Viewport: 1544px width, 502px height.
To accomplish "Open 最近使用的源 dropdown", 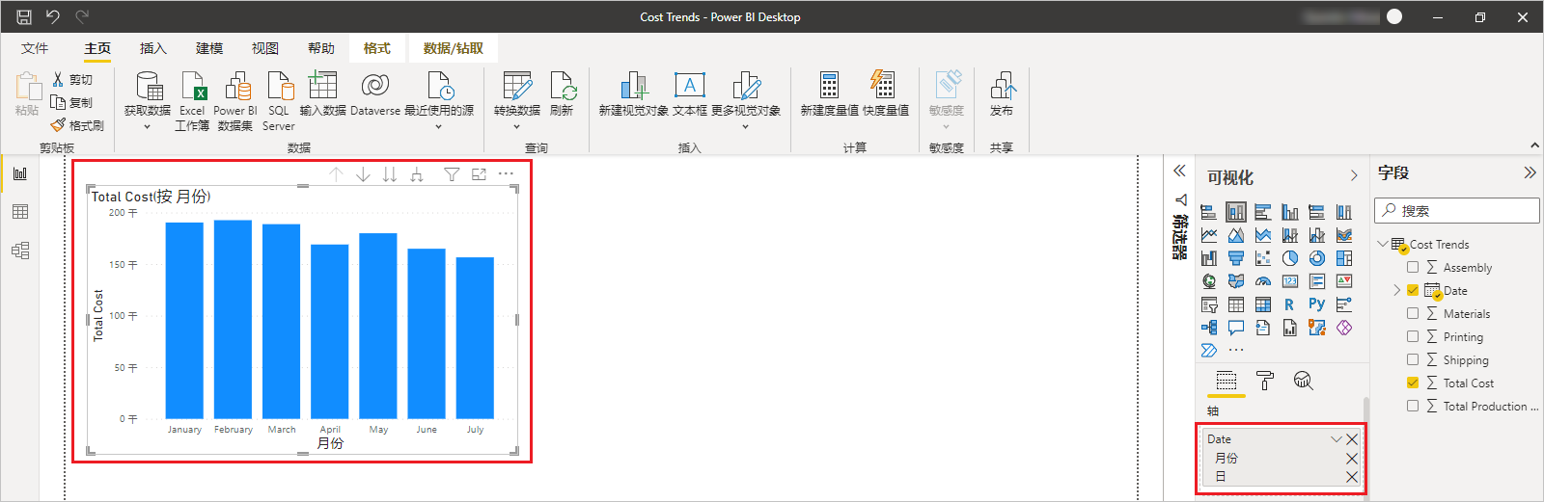I will click(439, 126).
